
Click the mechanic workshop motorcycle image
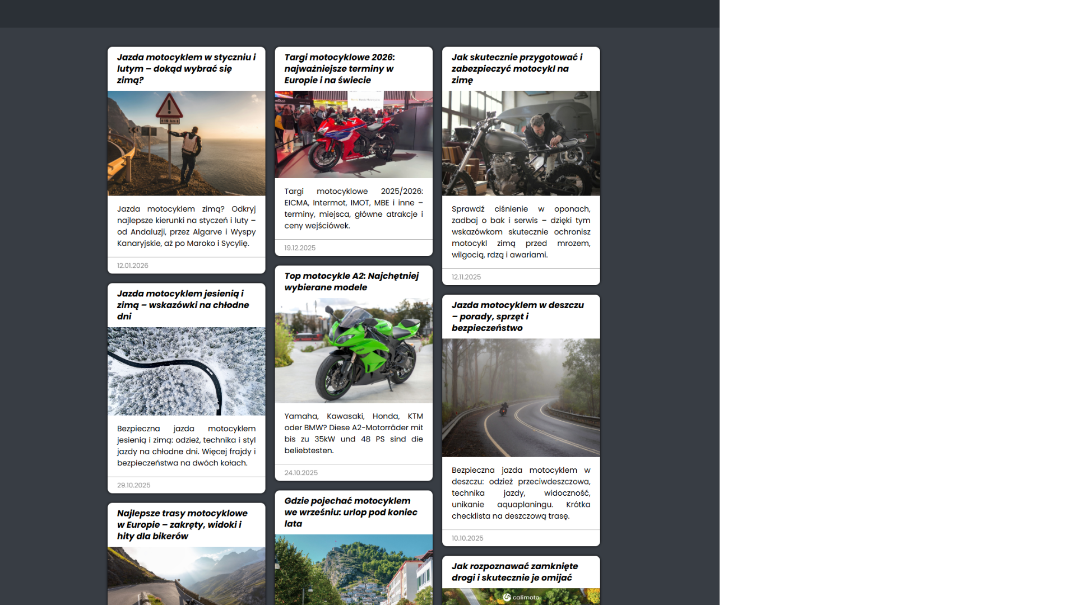point(521,143)
